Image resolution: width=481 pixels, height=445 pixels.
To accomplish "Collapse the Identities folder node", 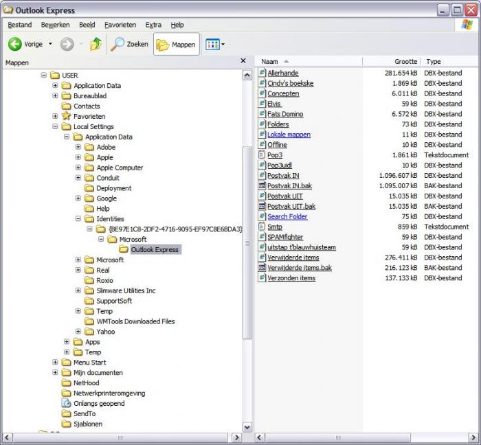I will 78,218.
